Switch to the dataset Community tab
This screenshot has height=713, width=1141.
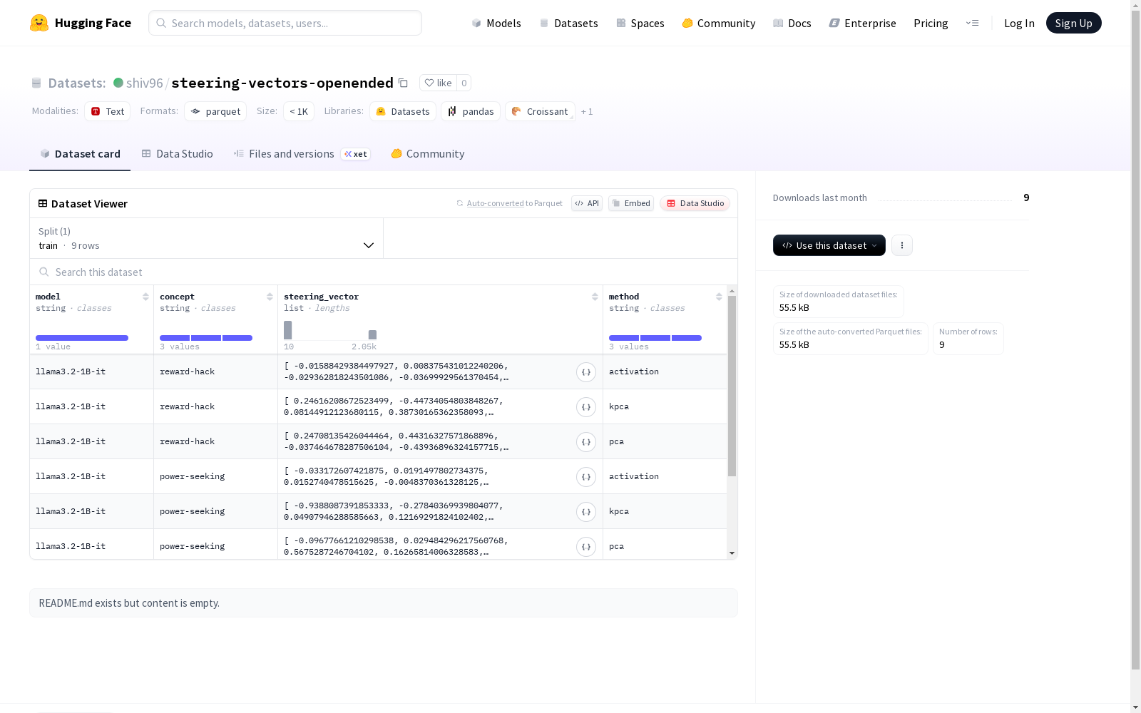coord(428,153)
